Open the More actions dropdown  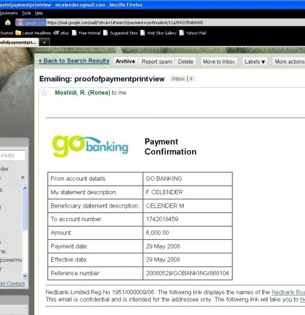click(x=289, y=62)
